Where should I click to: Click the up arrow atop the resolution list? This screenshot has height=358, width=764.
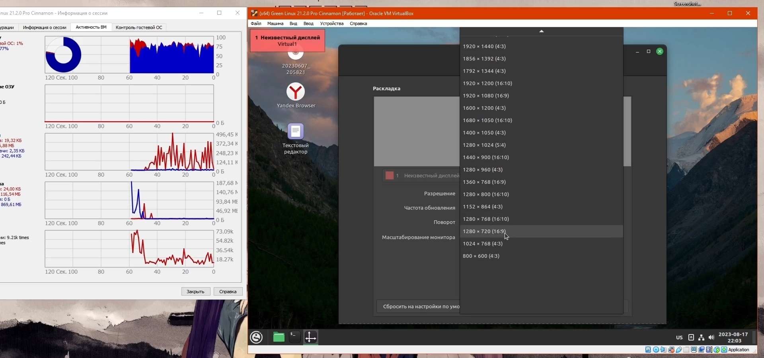pyautogui.click(x=541, y=31)
